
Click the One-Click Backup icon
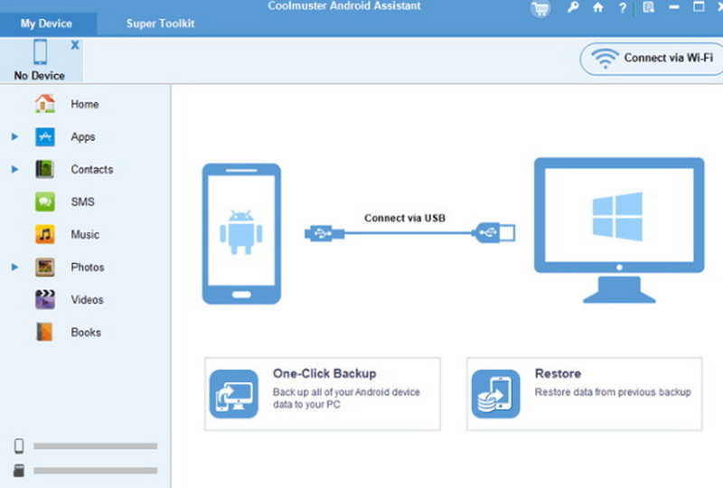(234, 394)
